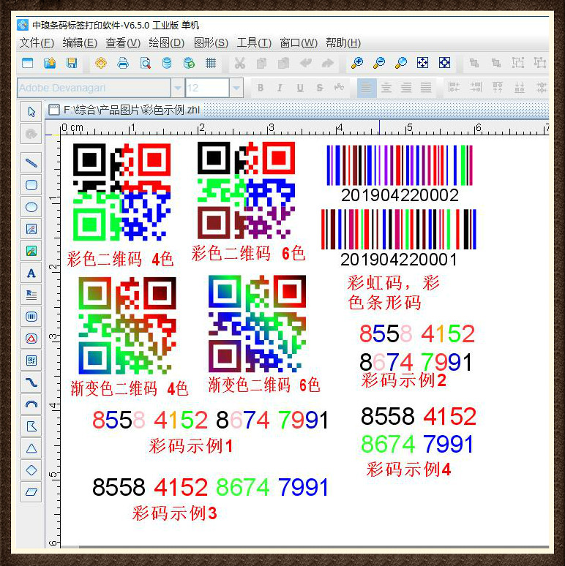This screenshot has height=566, width=565.
Task: Click the Print icon
Action: coord(123,63)
